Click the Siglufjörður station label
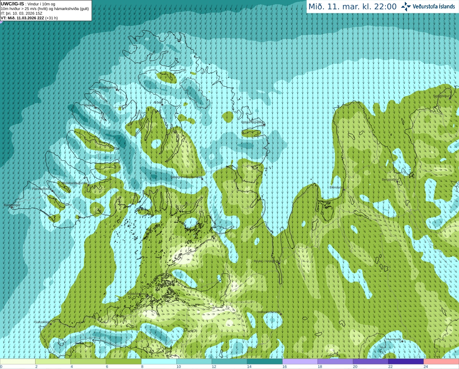This screenshot has width=459, height=369. pos(442,96)
